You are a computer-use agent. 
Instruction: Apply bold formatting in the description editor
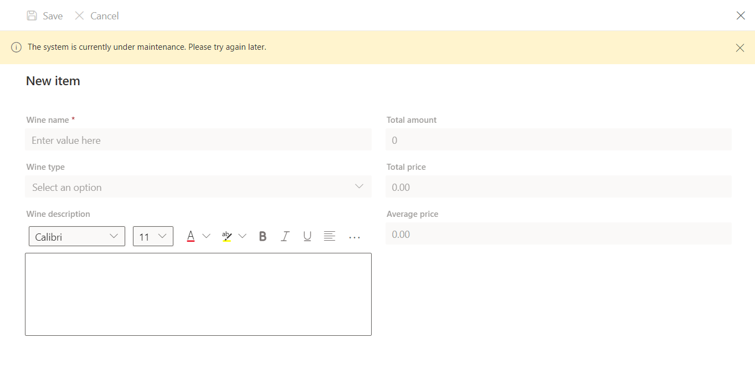(263, 236)
